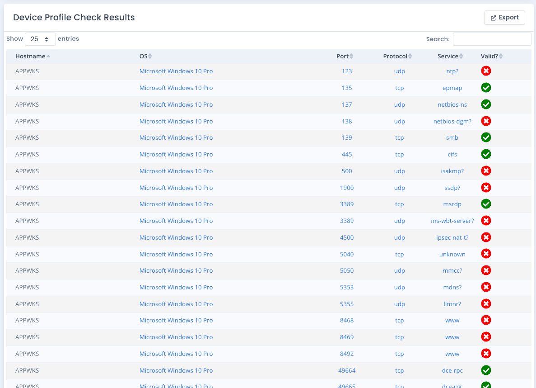Click the netbios-dgm? service link

click(452, 122)
